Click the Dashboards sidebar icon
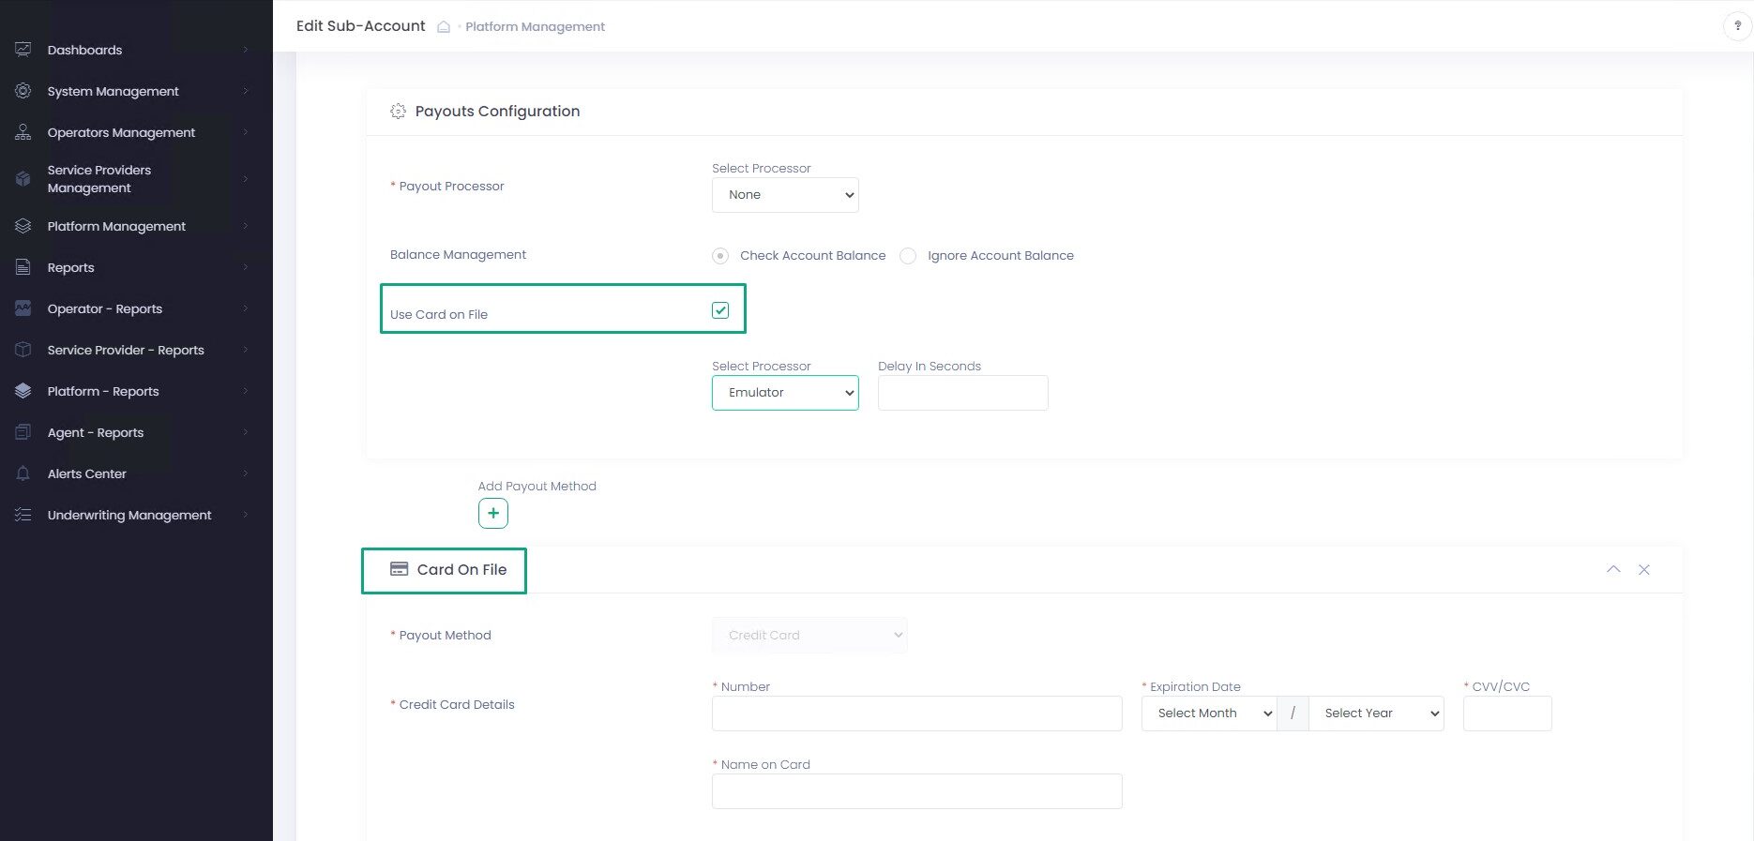The height and width of the screenshot is (841, 1754). point(23,50)
